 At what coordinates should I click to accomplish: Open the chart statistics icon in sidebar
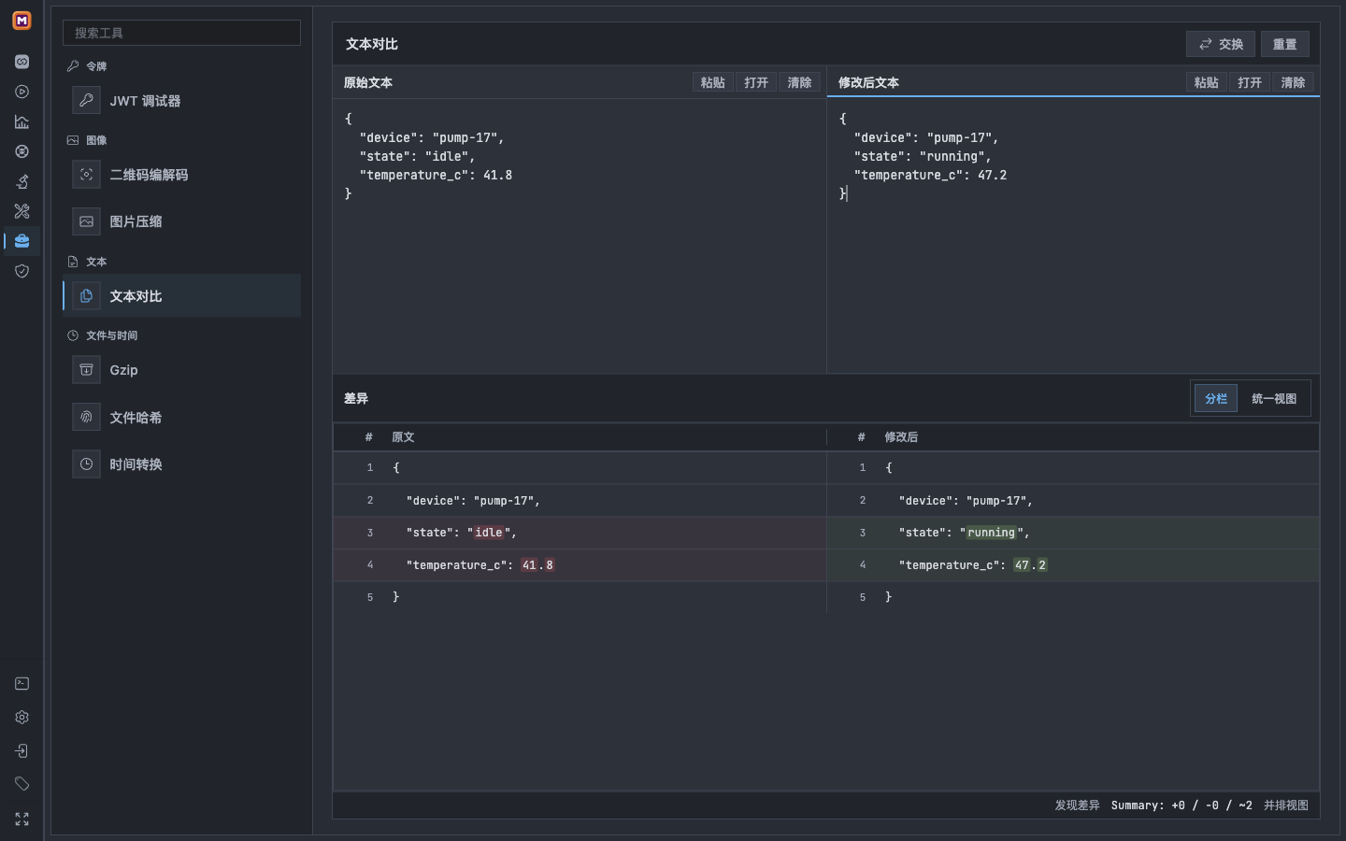(x=21, y=121)
